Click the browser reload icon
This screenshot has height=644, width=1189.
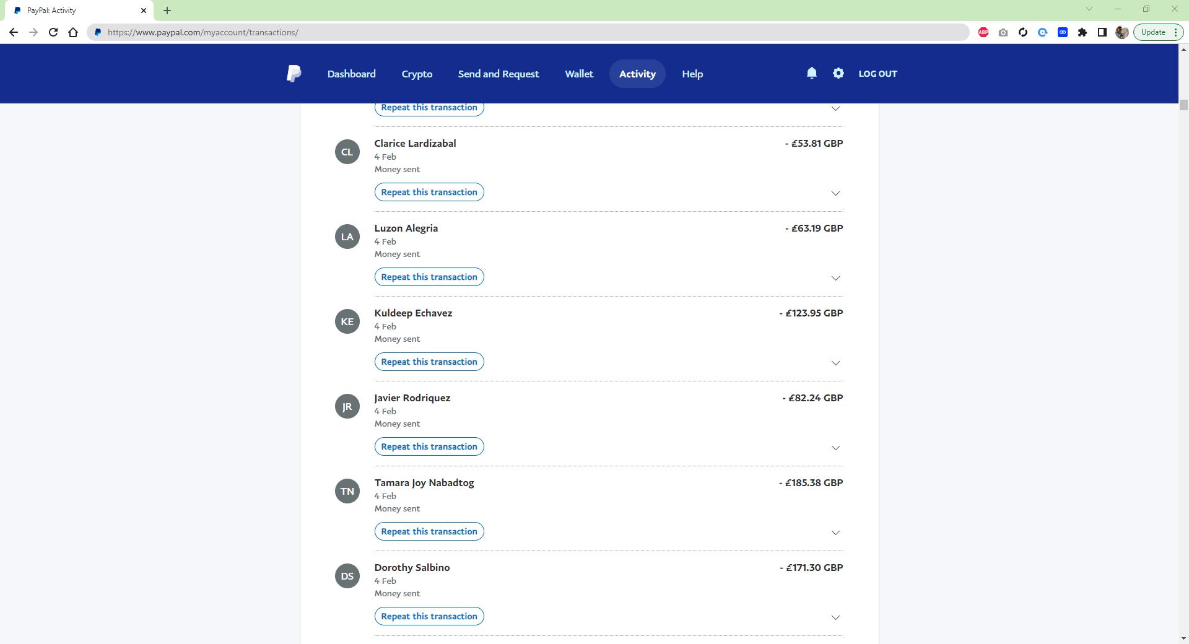tap(53, 32)
